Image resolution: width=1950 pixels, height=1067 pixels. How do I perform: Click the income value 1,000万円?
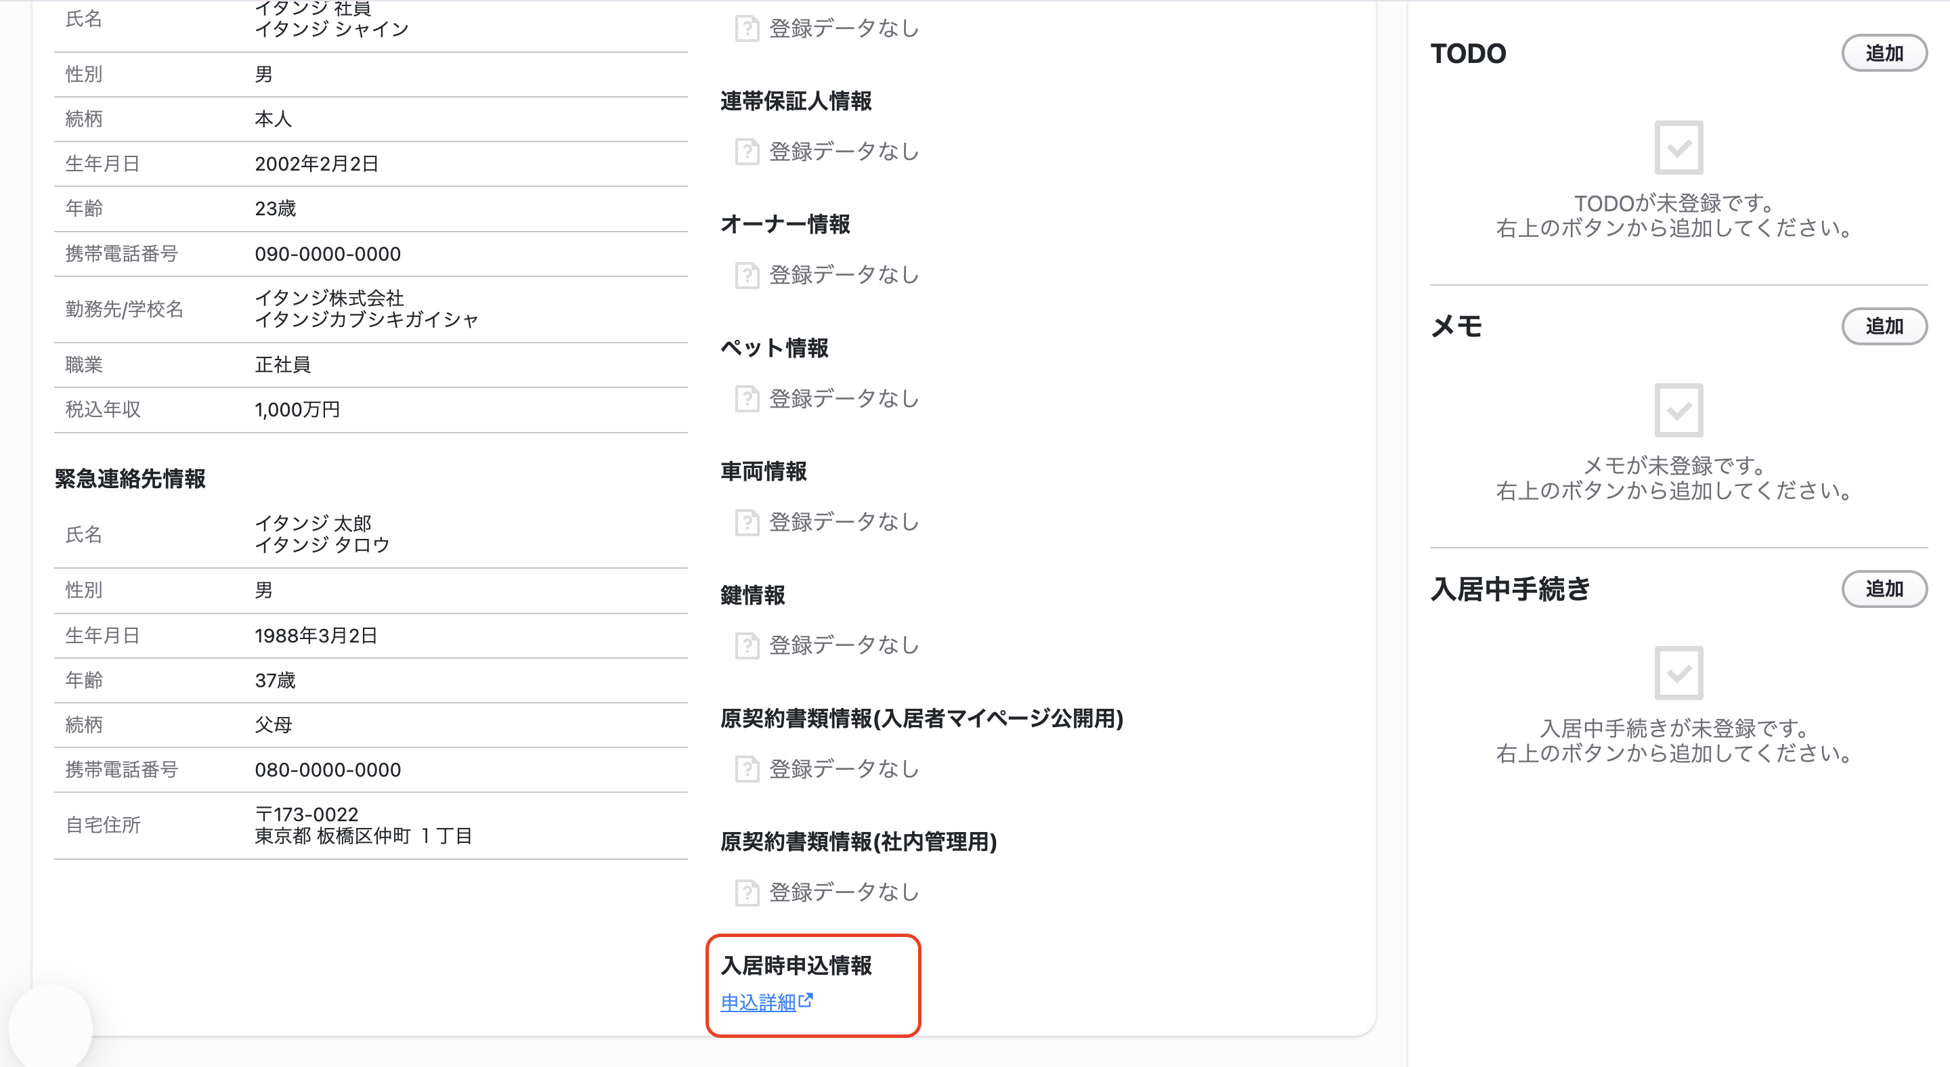coord(297,410)
